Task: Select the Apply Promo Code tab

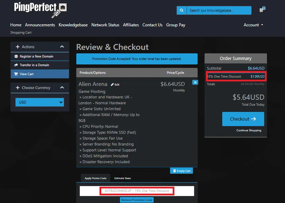Action: point(95,178)
